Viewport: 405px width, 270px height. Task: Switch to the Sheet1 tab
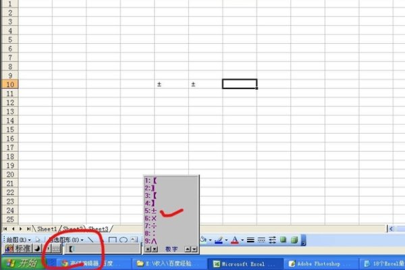[x=47, y=229]
